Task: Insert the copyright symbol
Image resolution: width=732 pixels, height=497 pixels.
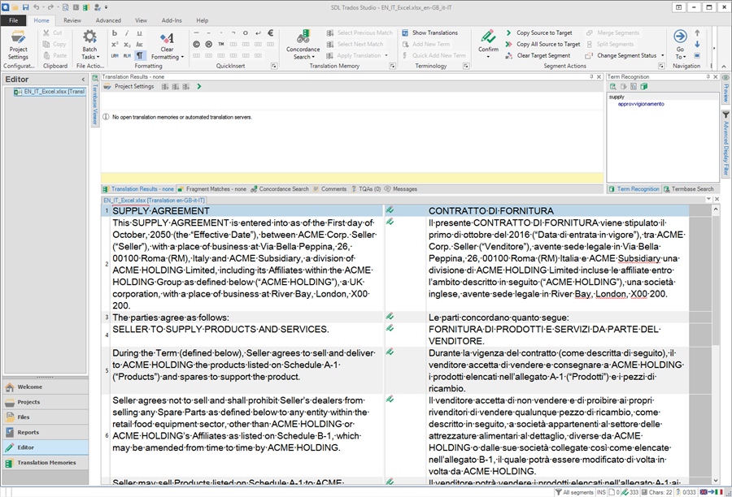Action: point(197,45)
